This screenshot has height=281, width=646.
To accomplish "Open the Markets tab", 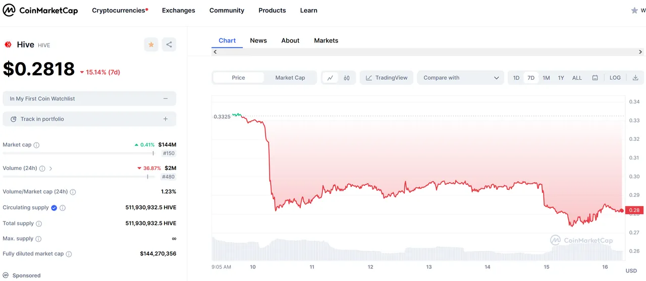I will pyautogui.click(x=326, y=40).
